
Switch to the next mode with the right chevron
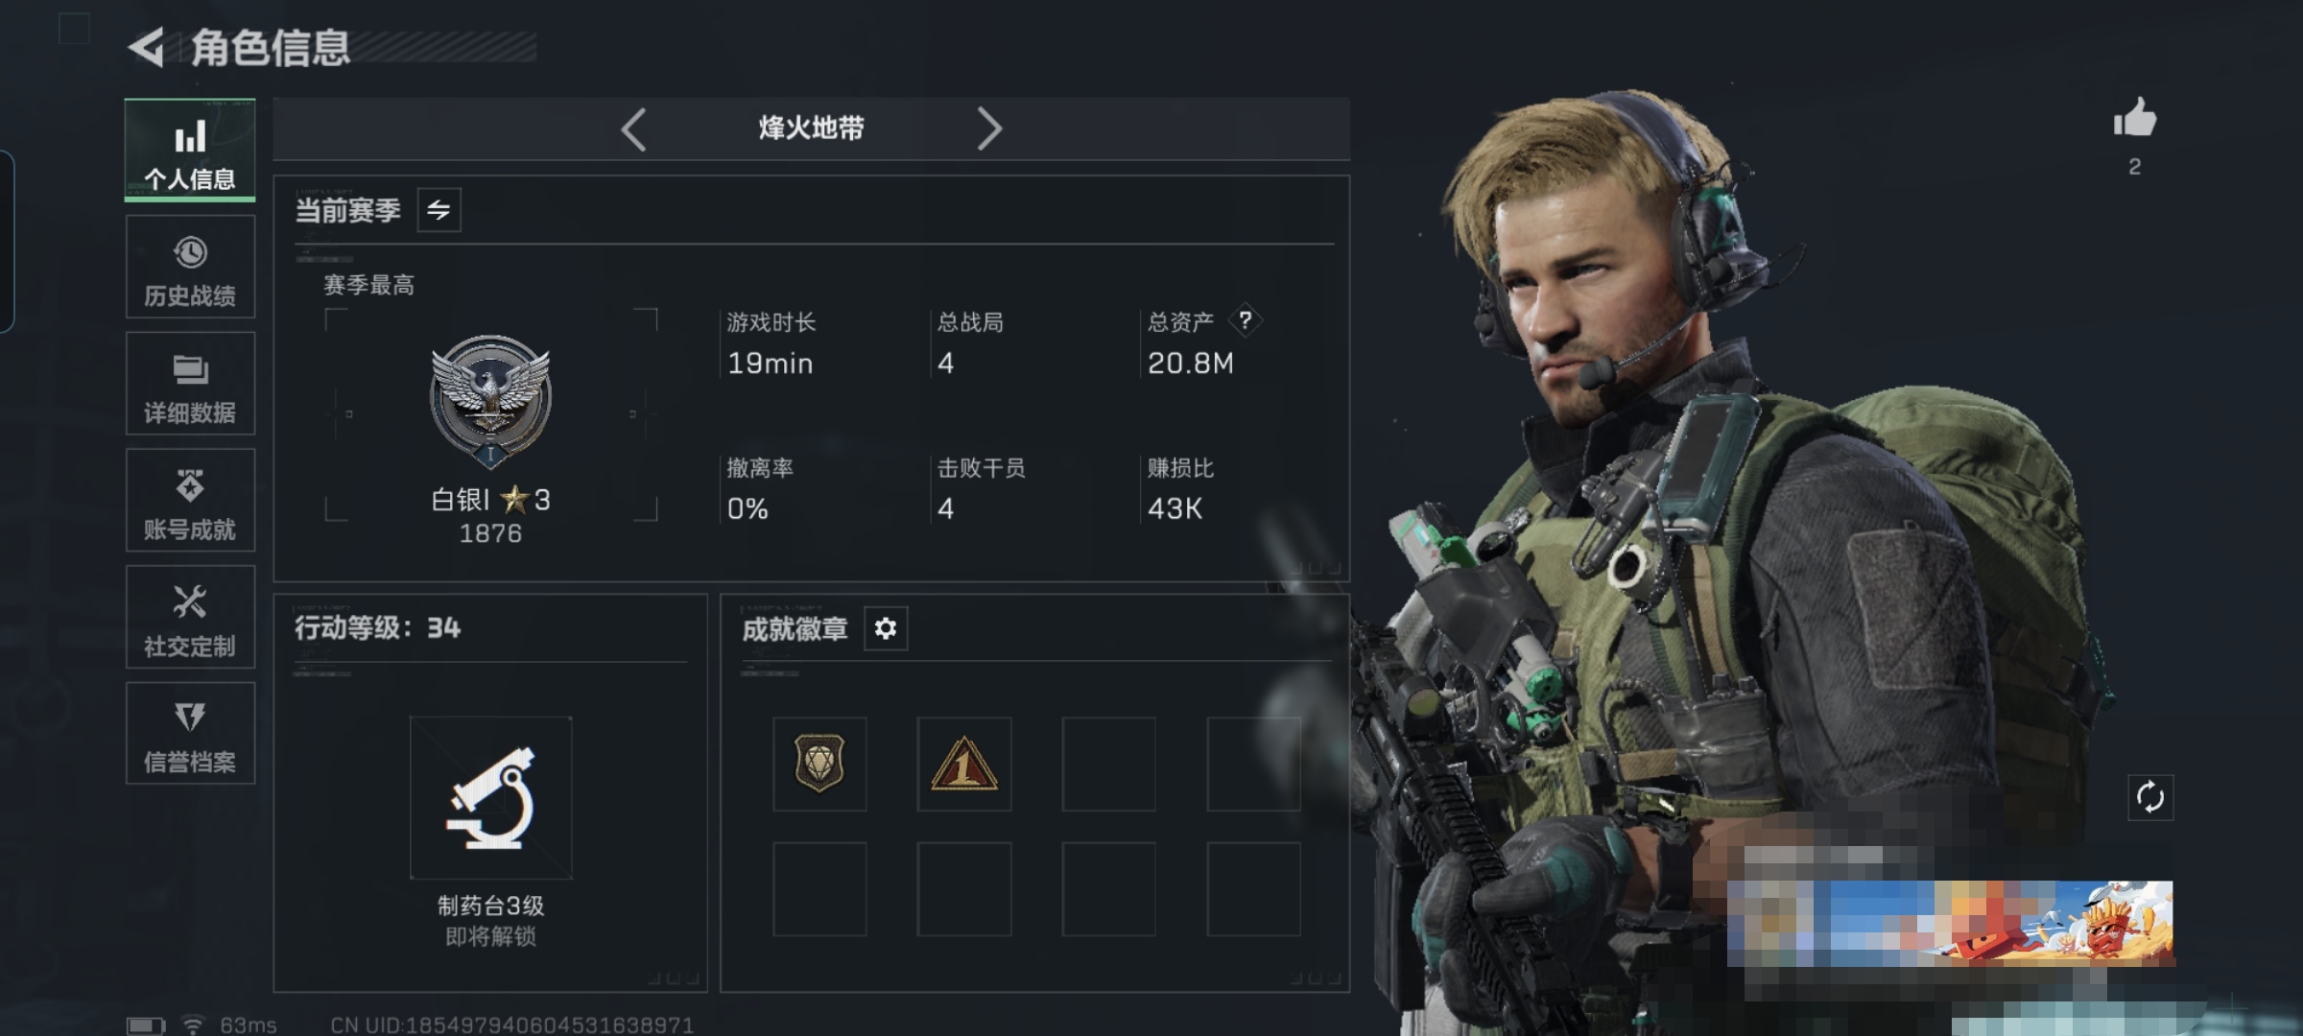point(988,129)
